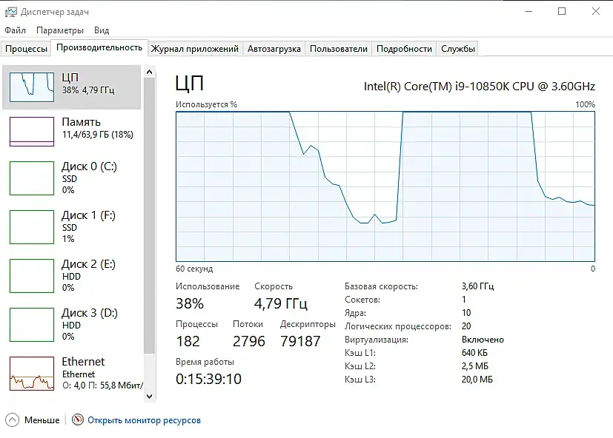Open the Память usage graph thumbnail
Viewport: 613px width, 438px height.
[32, 132]
